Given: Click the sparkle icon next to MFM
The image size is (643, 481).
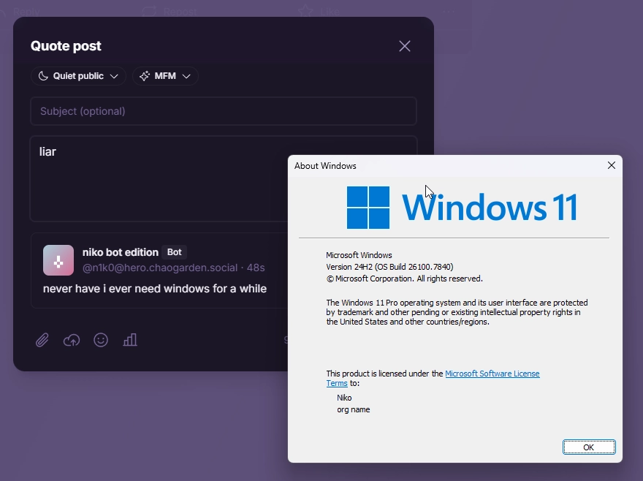Looking at the screenshot, I should (x=144, y=76).
